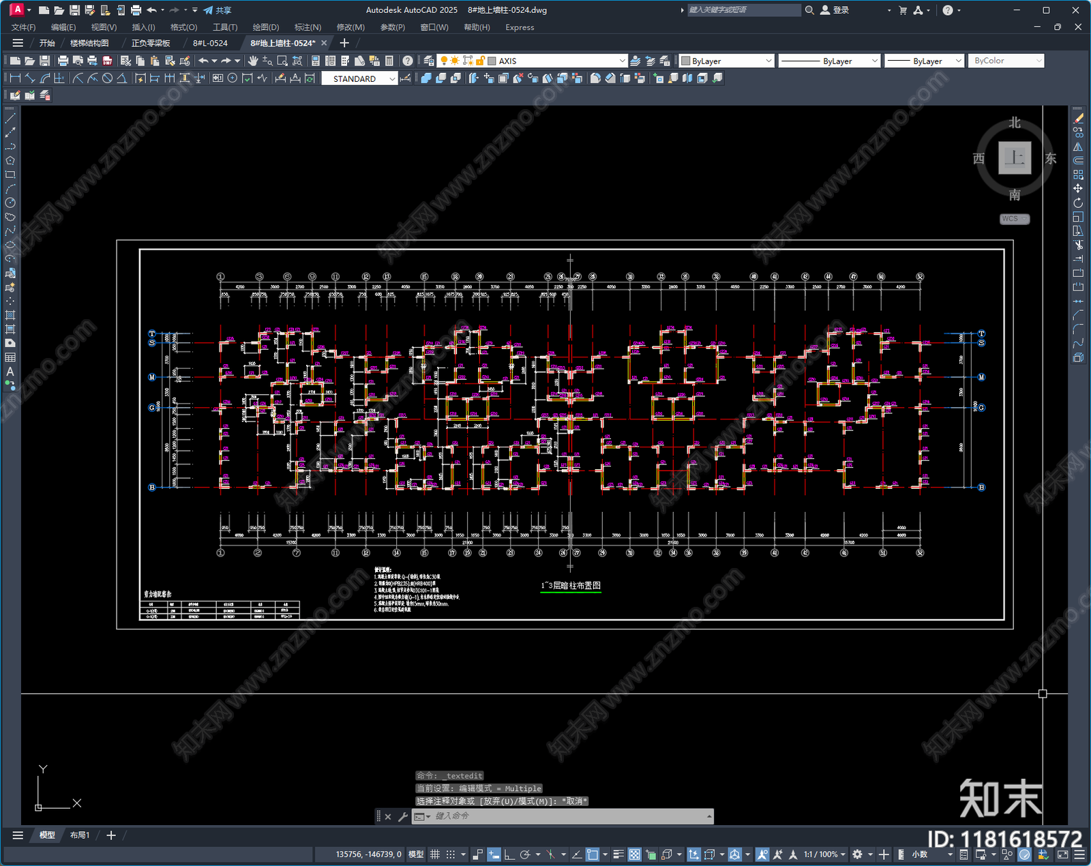Select the Erase tool in right toolbar

pyautogui.click(x=1079, y=119)
